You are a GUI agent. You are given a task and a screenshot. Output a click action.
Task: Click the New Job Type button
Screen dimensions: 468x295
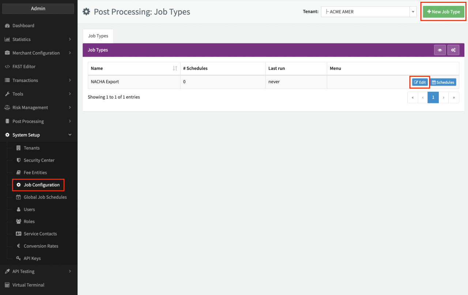444,12
